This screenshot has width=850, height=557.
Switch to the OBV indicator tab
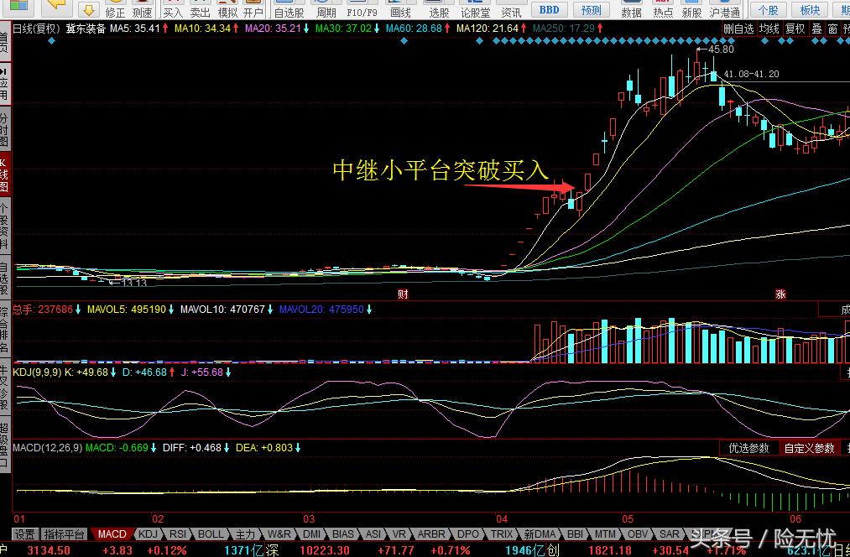(x=638, y=534)
